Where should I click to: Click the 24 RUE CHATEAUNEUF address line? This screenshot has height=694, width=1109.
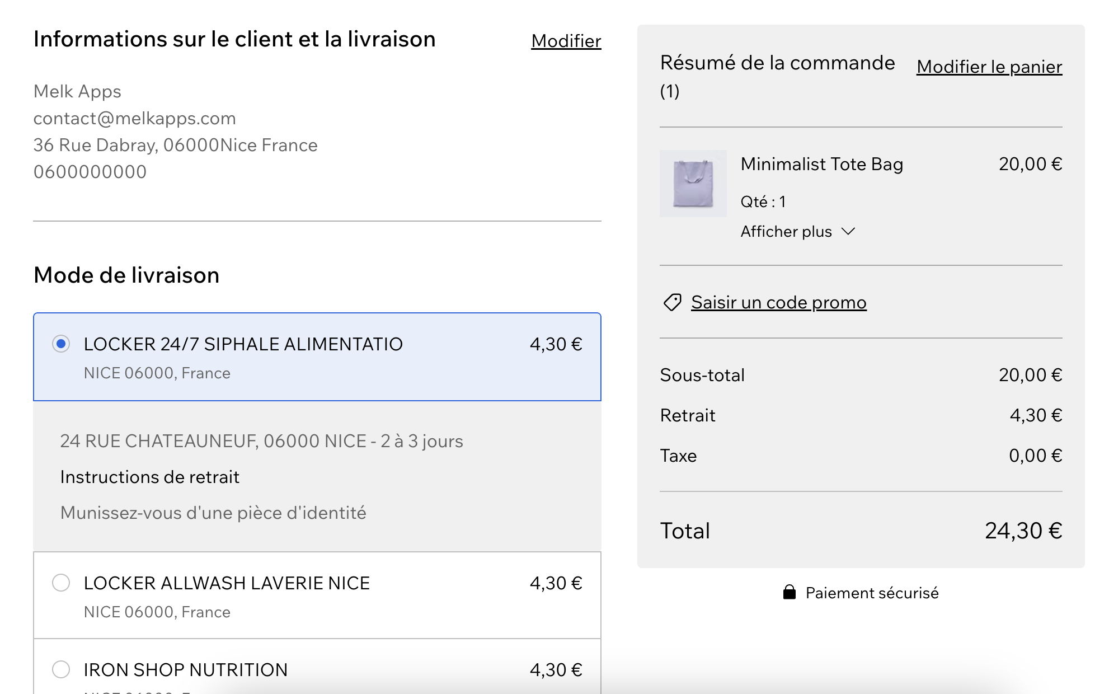tap(261, 441)
